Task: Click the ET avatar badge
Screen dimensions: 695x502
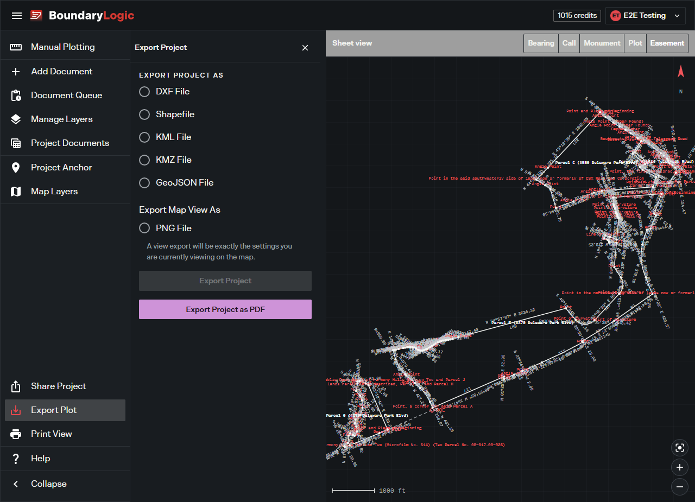Action: (616, 16)
